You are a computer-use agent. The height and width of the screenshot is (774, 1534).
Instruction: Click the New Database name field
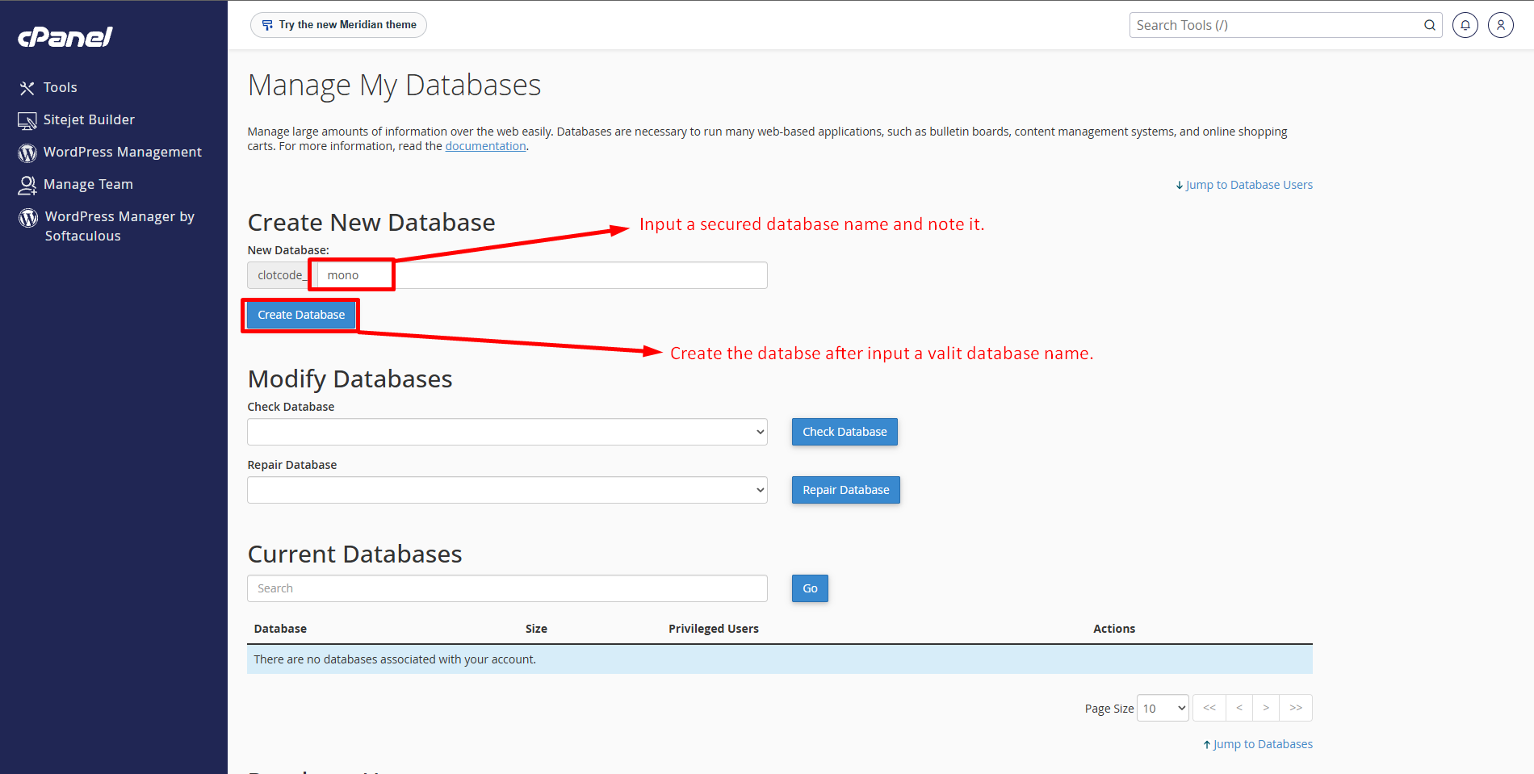(x=543, y=275)
